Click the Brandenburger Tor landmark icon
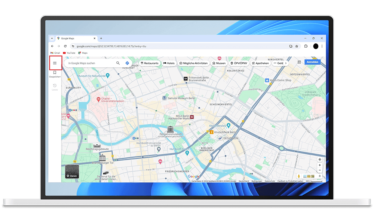 [x=102, y=158]
